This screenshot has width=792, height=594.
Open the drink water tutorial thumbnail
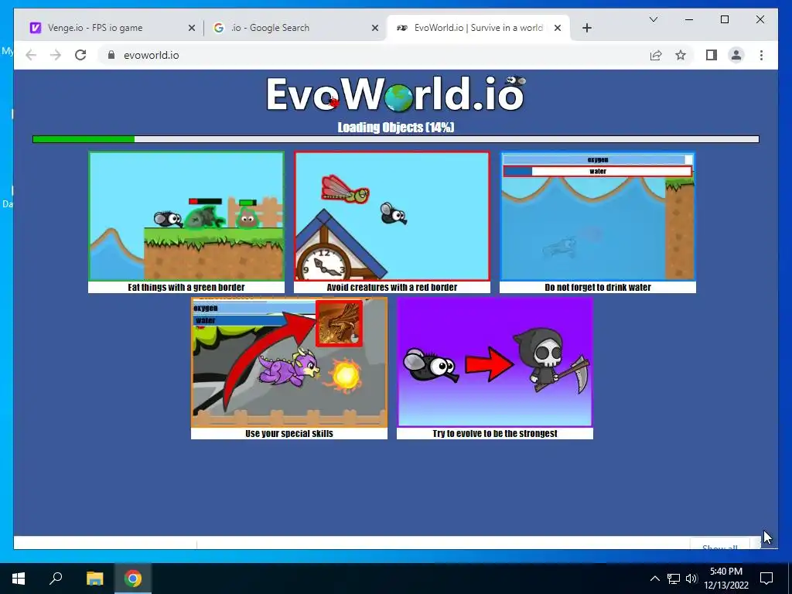598,217
